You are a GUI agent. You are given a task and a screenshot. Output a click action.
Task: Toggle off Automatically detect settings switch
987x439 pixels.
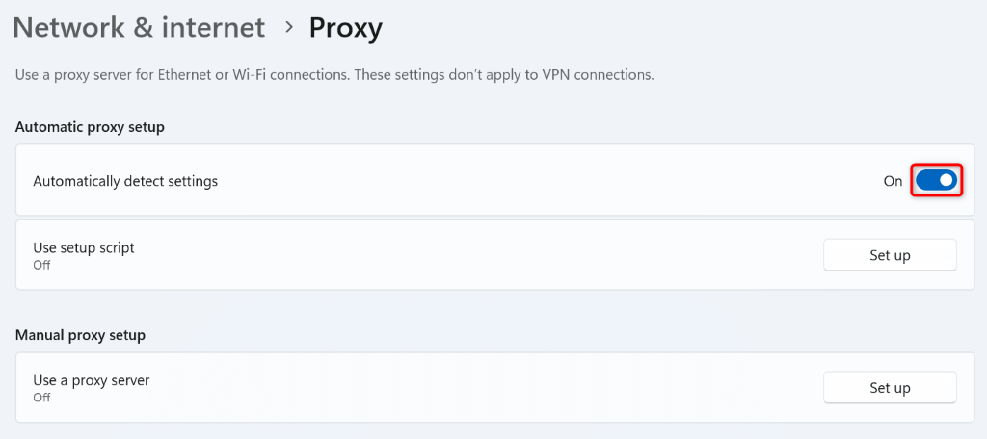936,180
